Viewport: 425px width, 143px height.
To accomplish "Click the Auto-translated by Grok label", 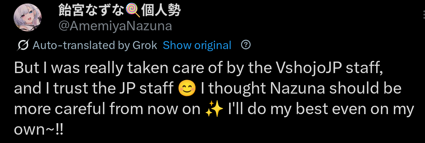I will (95, 45).
